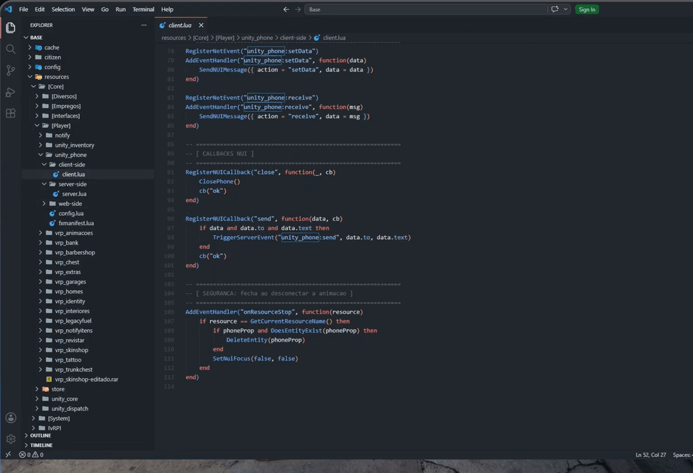Click the Spaces indentation status entry

pos(682,455)
